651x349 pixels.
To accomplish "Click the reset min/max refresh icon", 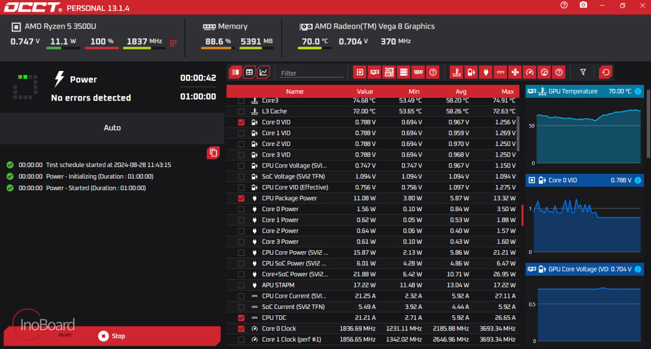I will pyautogui.click(x=605, y=72).
